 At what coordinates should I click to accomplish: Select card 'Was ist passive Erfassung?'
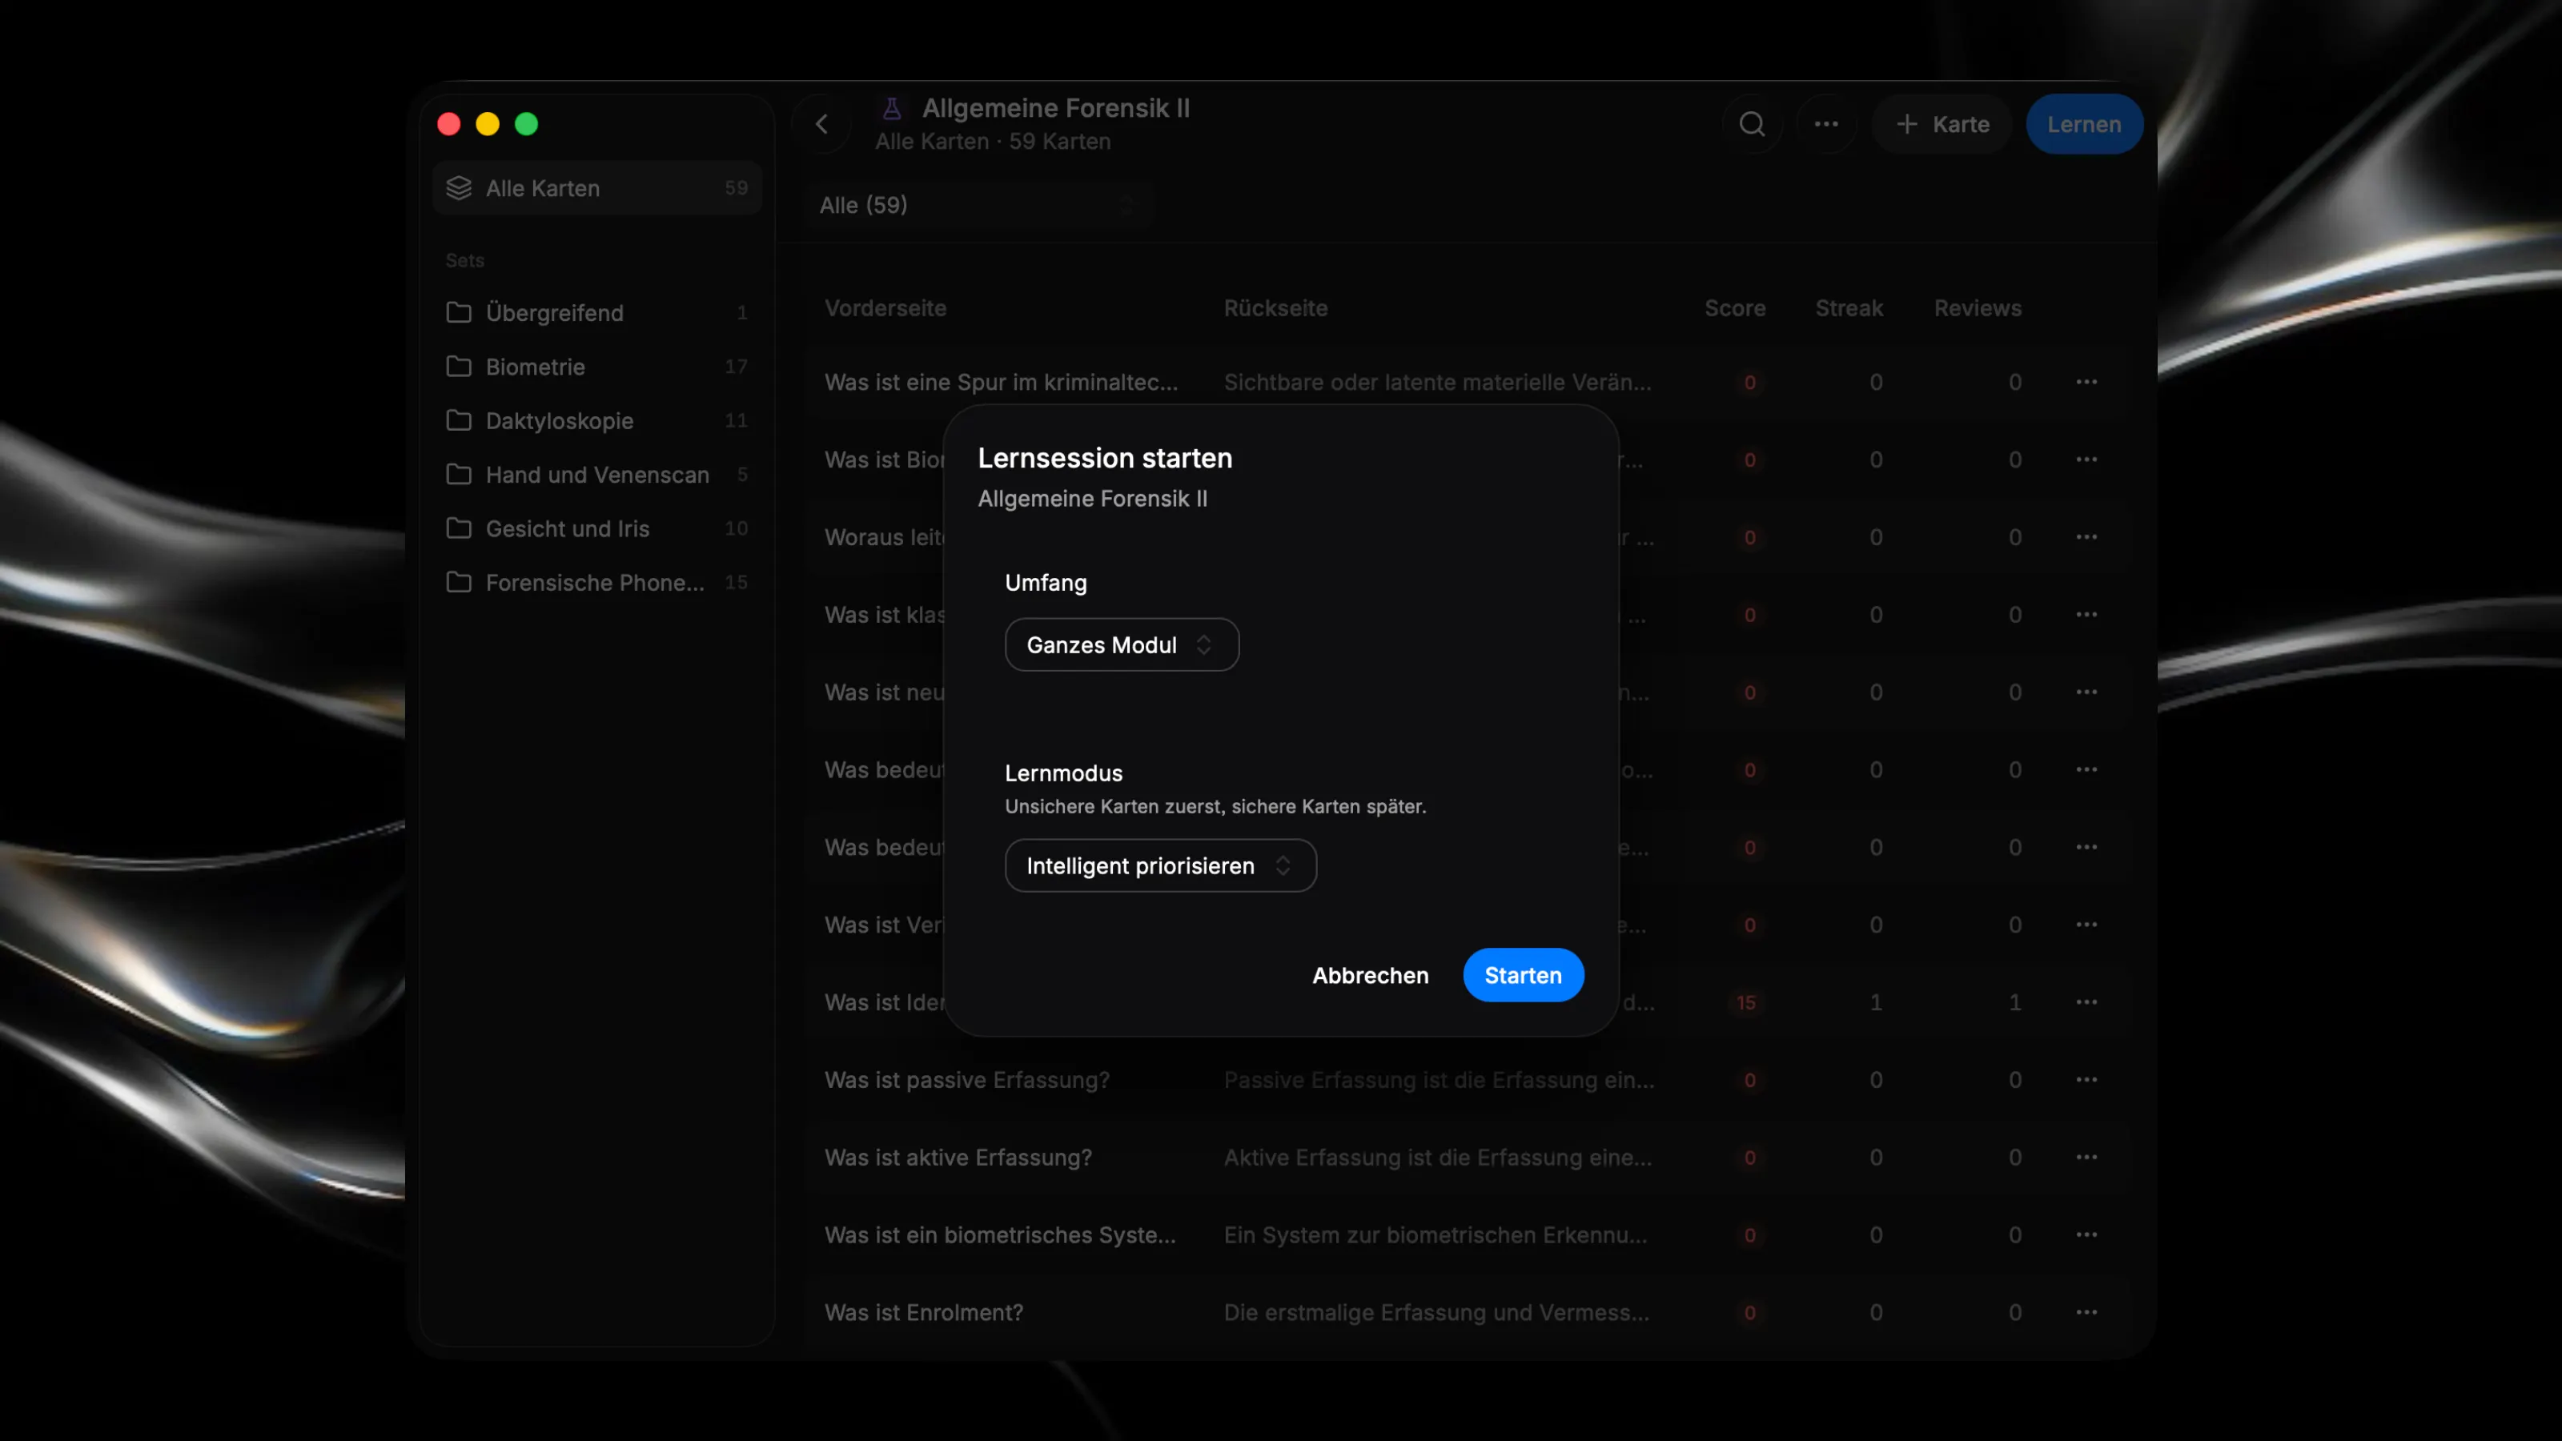pos(966,1080)
